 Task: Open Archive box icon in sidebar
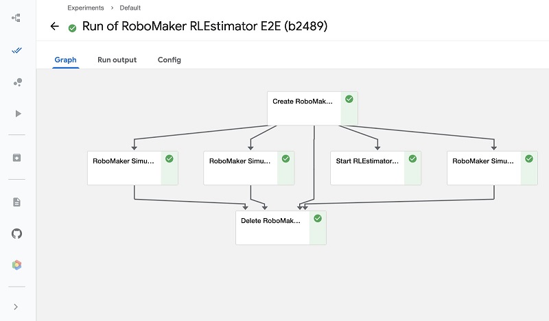16,158
